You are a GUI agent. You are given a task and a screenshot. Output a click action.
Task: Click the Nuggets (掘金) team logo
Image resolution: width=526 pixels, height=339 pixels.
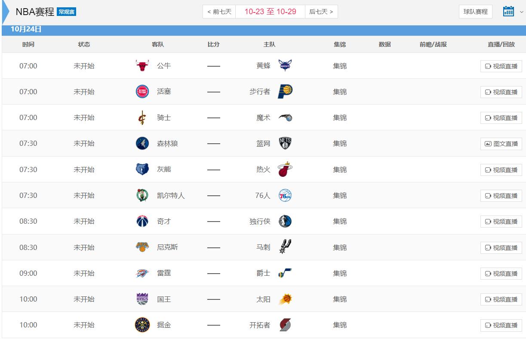pos(142,325)
